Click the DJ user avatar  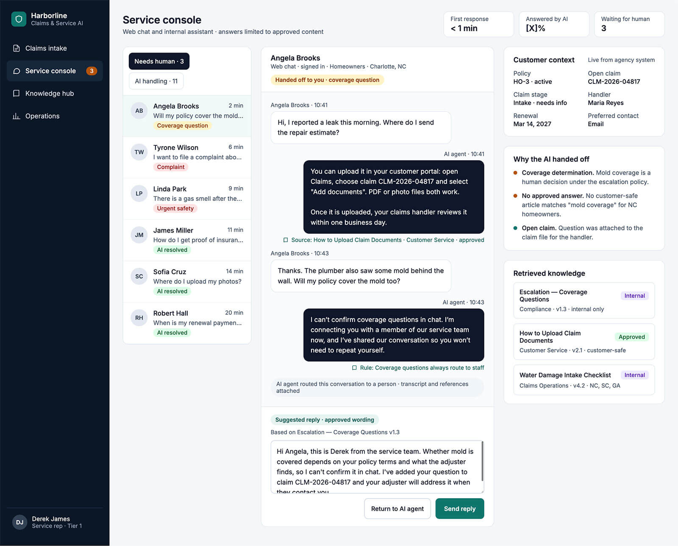coord(20,522)
